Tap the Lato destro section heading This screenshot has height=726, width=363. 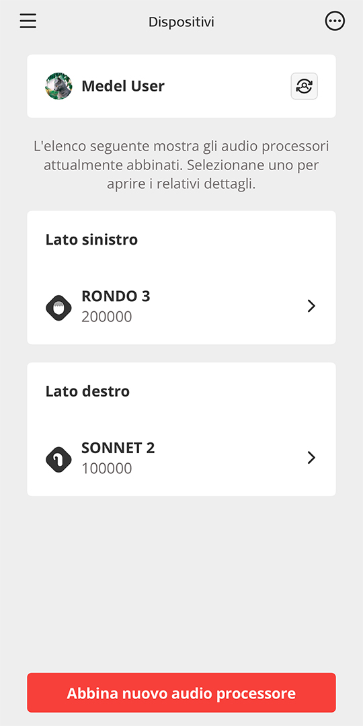click(x=87, y=392)
